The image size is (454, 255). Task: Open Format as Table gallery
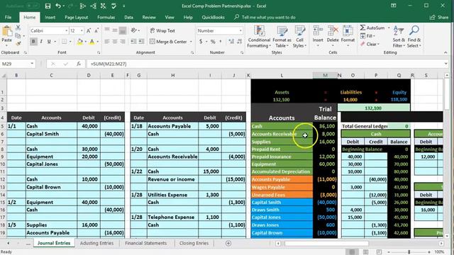[x=282, y=37]
